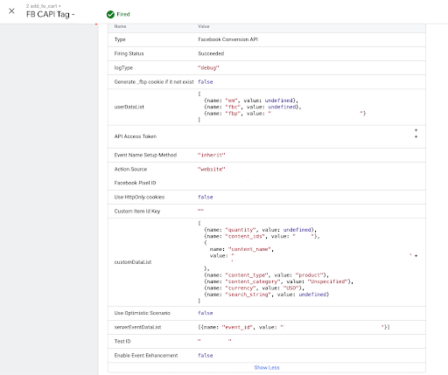Select false value of Generate _fbp cookie row

pos(206,82)
